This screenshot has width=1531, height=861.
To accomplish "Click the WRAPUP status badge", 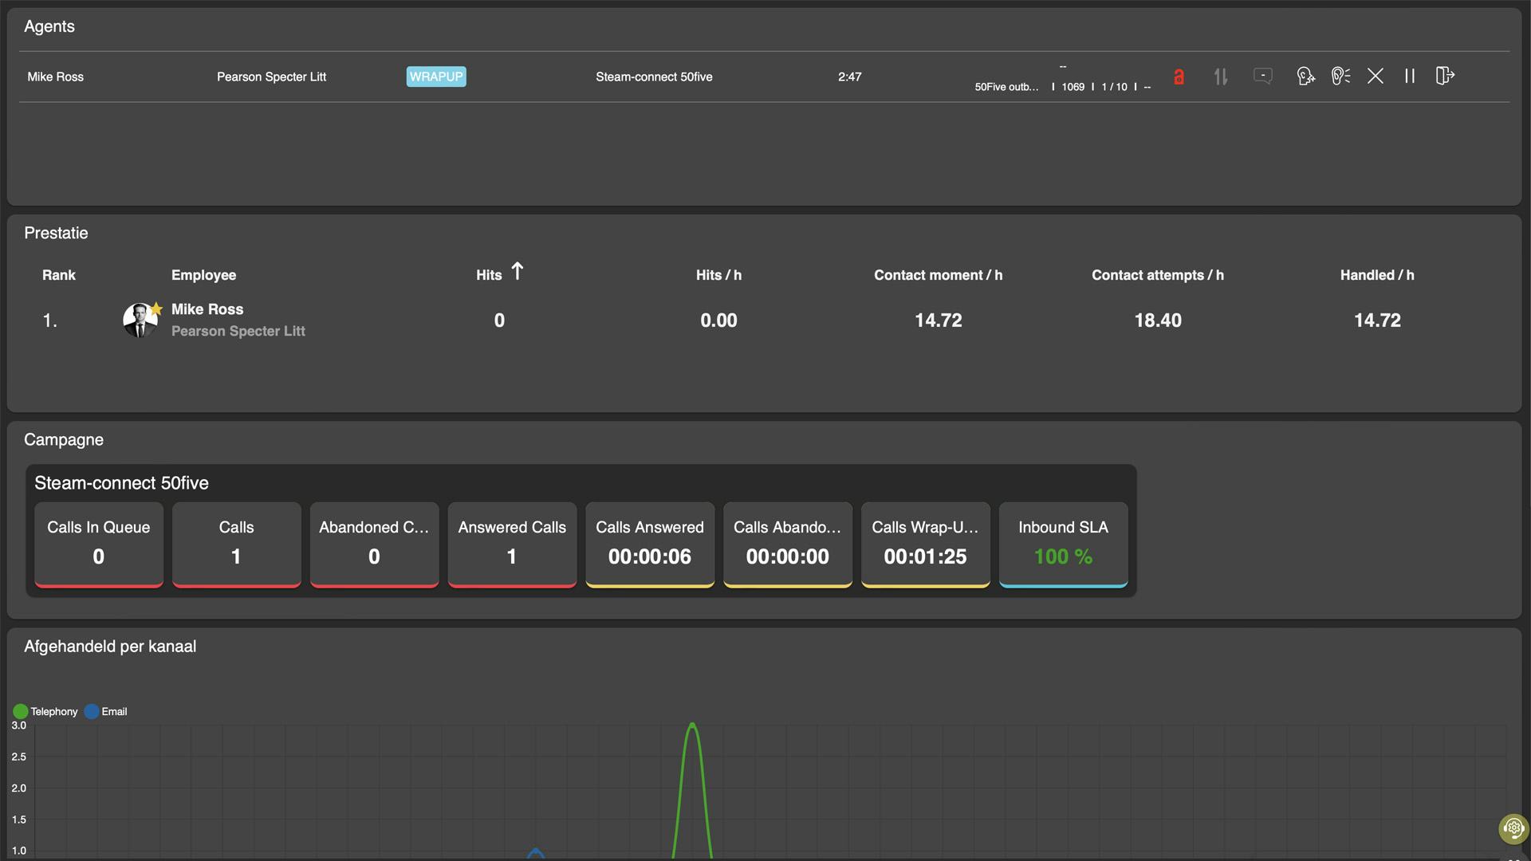I will pos(435,77).
